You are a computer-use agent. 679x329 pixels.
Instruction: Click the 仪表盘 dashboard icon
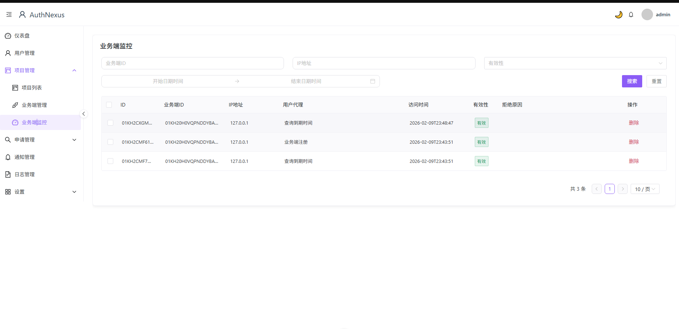[x=8, y=36]
